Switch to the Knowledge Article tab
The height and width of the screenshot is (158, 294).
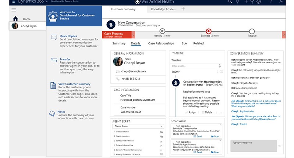(x=163, y=9)
